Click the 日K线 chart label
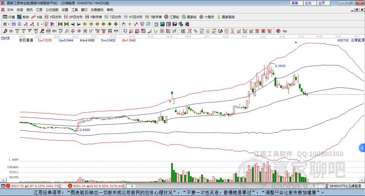The width and height of the screenshot is (365, 196). pyautogui.click(x=5, y=38)
